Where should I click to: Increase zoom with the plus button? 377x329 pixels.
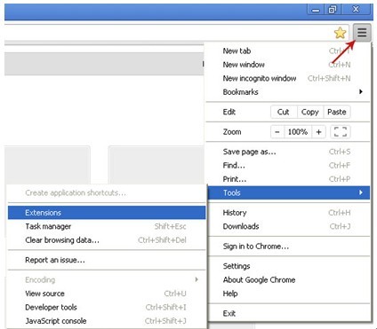click(319, 132)
